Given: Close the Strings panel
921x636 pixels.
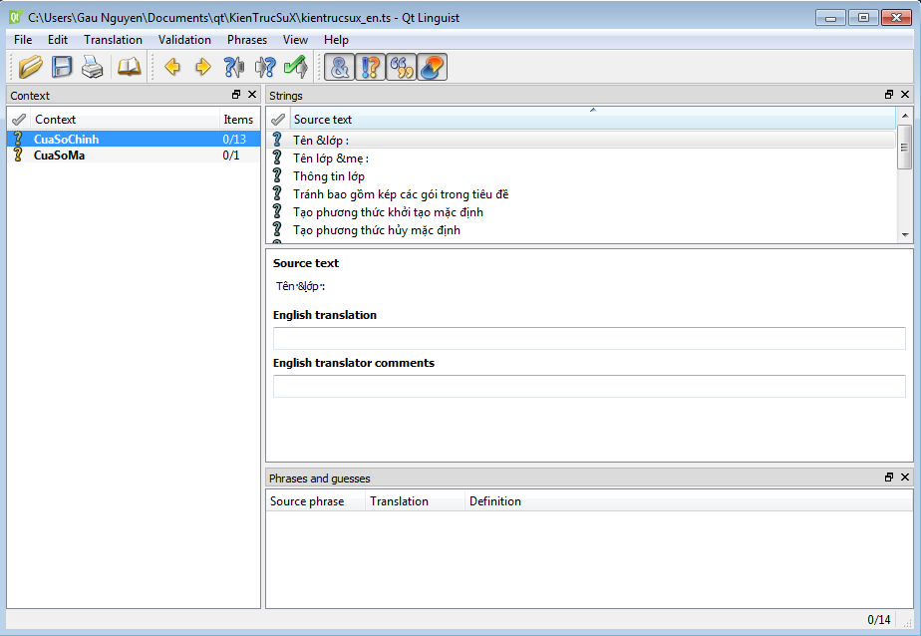Looking at the screenshot, I should point(905,95).
